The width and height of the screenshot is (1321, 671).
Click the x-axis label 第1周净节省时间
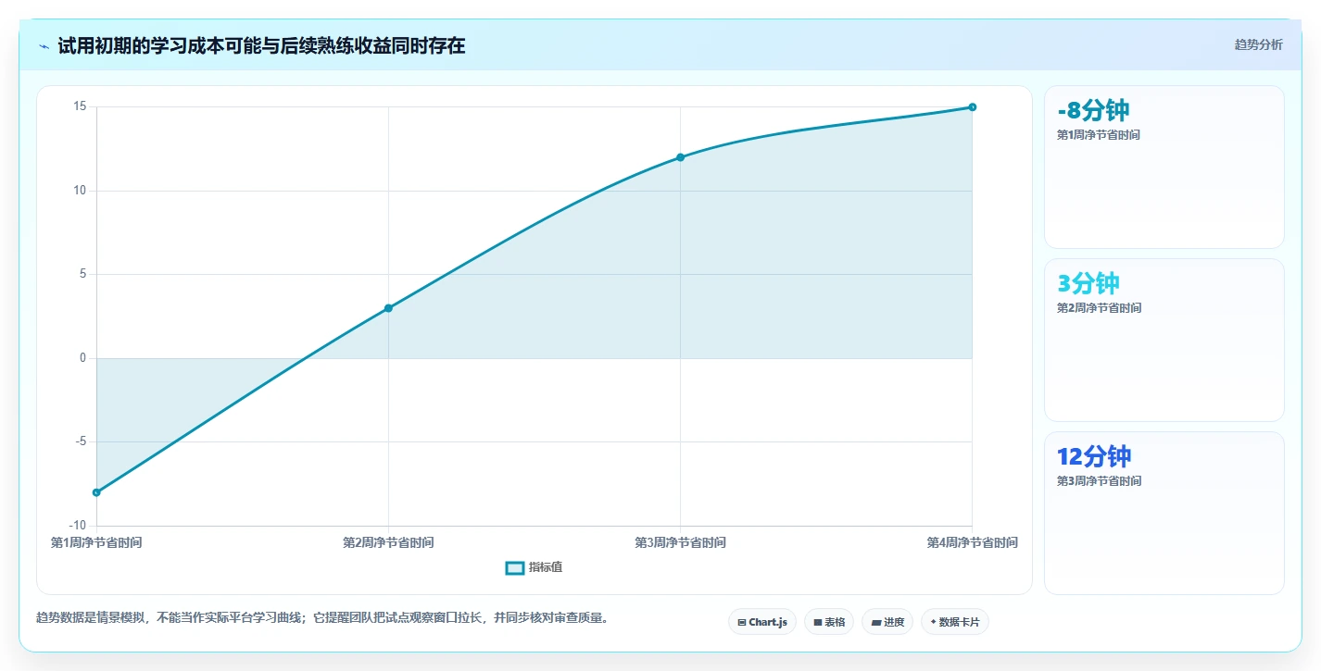coord(96,542)
